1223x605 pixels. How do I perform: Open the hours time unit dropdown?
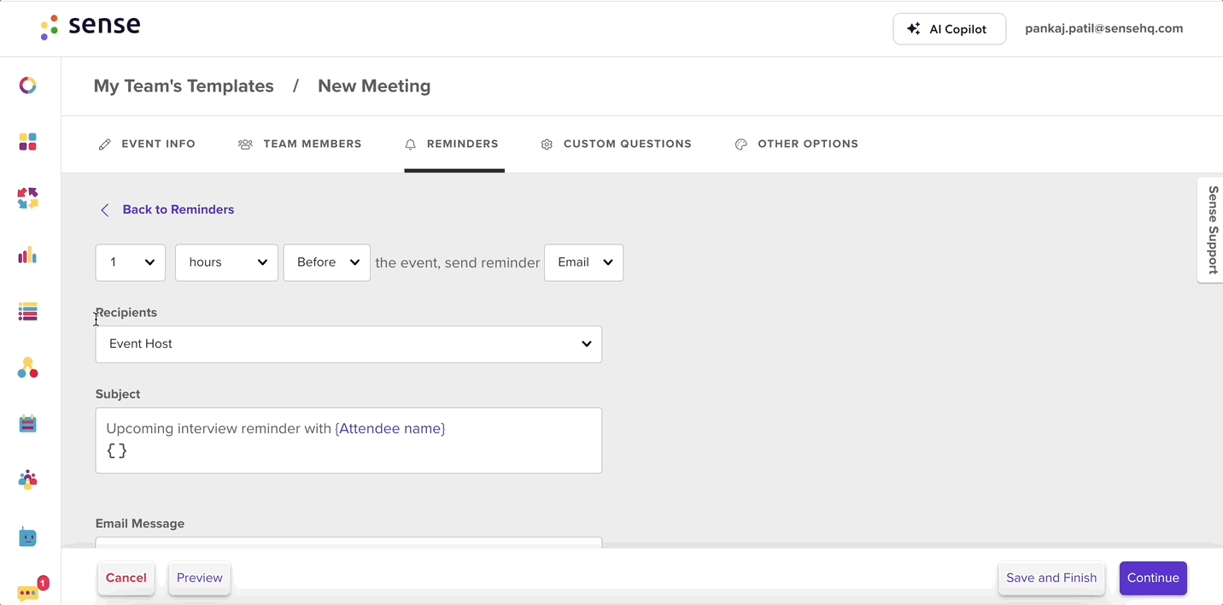click(226, 262)
